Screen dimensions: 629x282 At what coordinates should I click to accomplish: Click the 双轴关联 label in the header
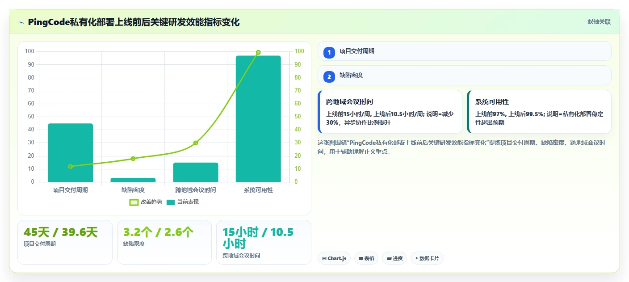coord(599,21)
